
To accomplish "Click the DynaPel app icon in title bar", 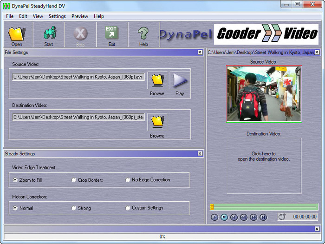I will (x=6, y=6).
